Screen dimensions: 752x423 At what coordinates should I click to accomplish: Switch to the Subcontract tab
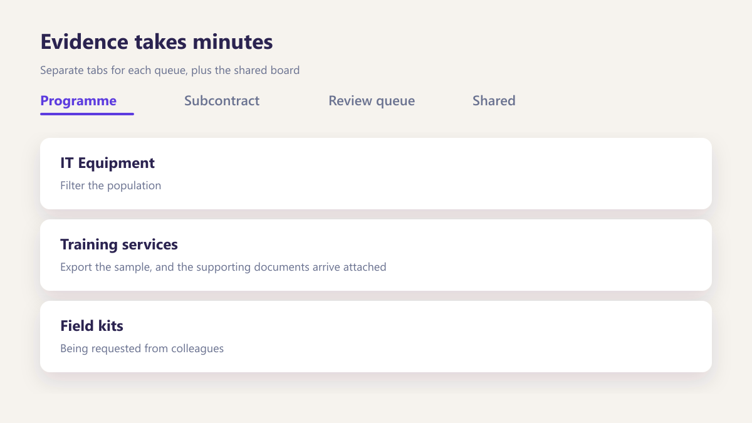[x=222, y=101]
